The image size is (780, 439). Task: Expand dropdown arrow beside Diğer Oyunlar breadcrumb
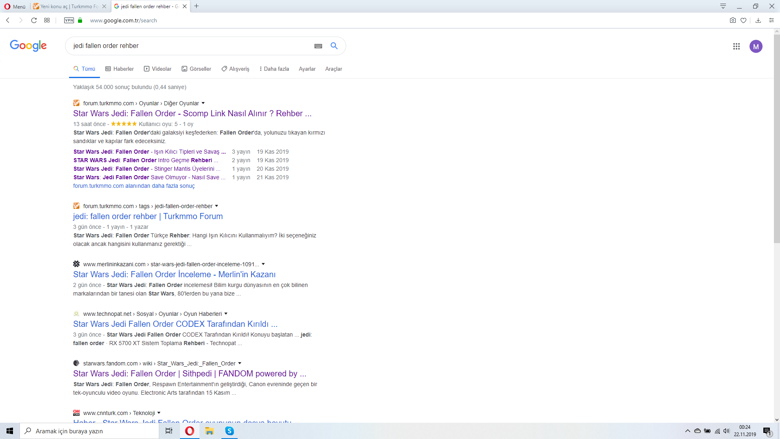[x=203, y=103]
